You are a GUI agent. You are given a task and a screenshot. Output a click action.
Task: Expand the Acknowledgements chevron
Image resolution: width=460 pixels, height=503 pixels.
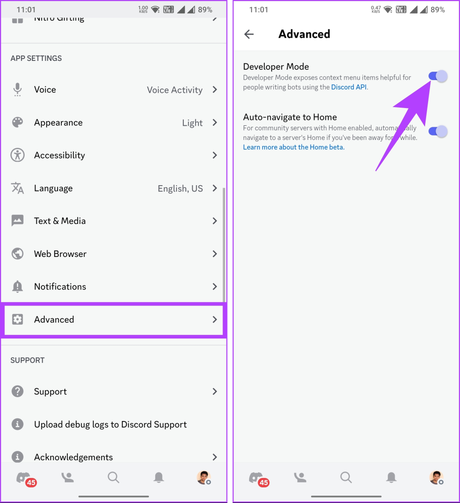215,457
